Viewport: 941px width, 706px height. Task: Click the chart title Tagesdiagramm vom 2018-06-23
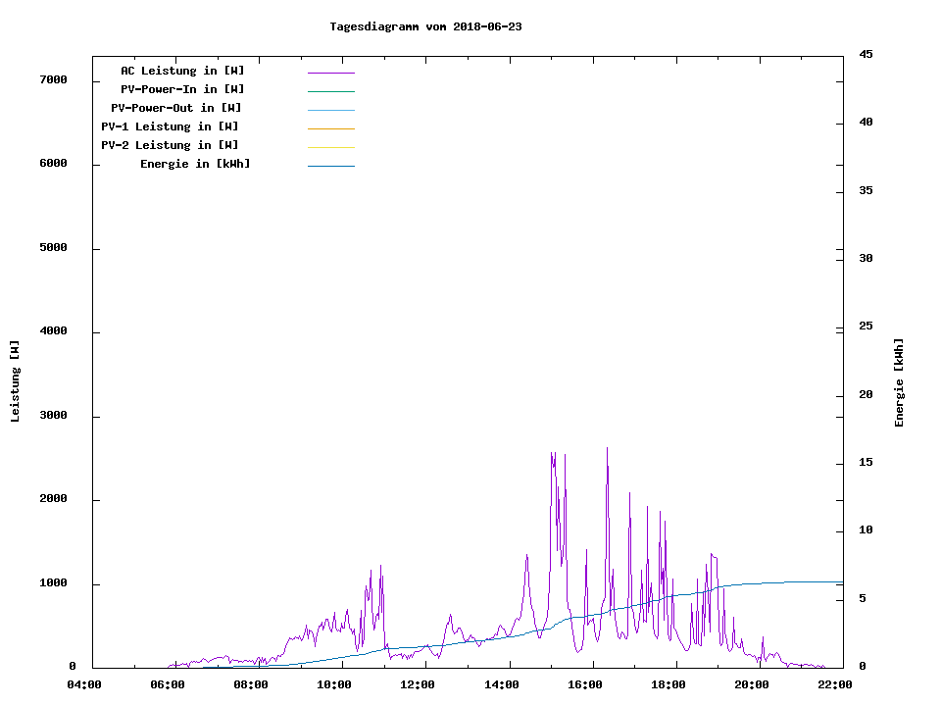pyautogui.click(x=425, y=26)
